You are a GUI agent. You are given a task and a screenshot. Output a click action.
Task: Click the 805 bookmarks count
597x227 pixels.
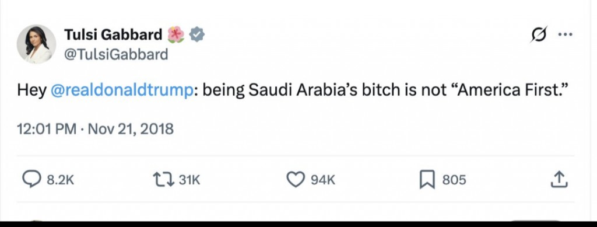[454, 180]
